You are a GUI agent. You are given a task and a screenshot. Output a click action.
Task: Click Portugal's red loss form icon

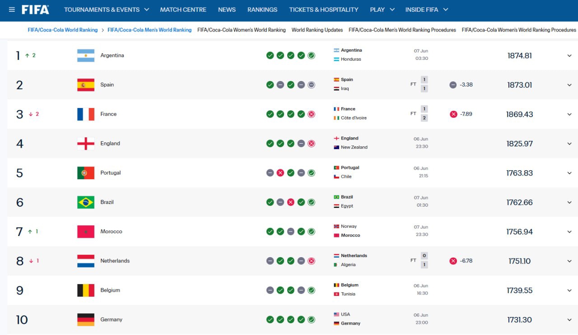pos(280,173)
